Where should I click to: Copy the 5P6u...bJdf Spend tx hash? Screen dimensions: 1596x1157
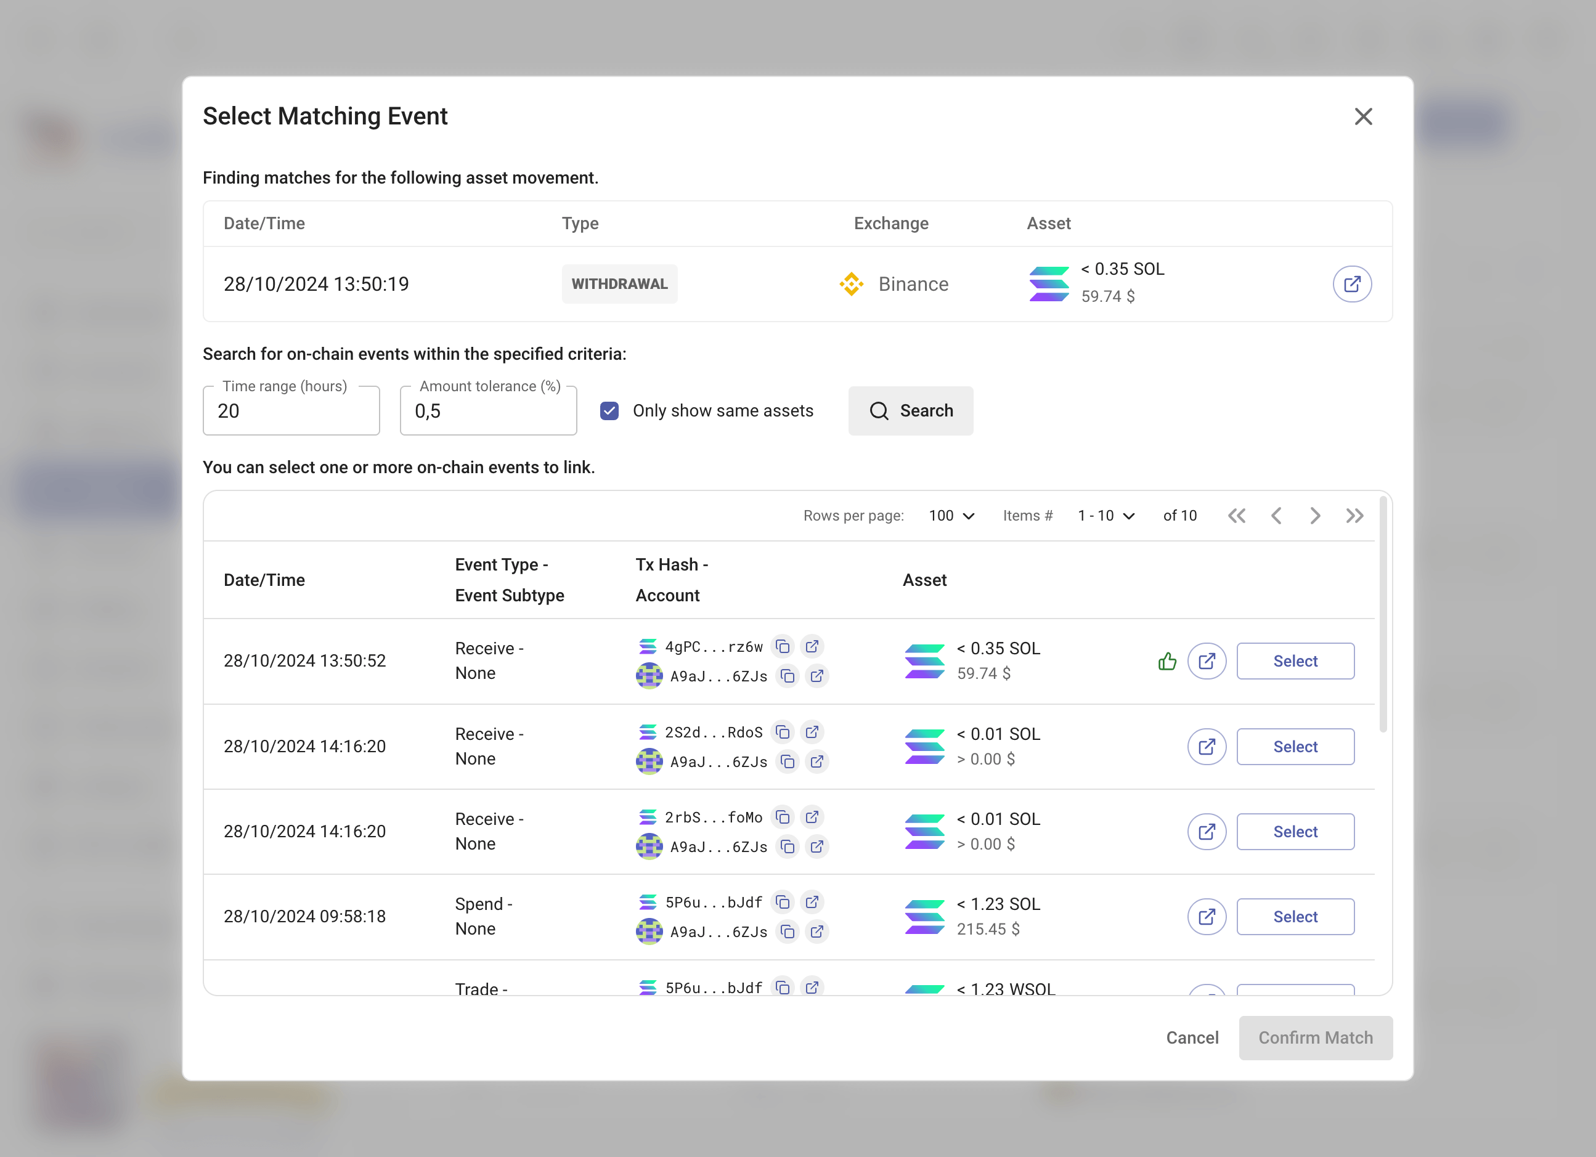783,903
